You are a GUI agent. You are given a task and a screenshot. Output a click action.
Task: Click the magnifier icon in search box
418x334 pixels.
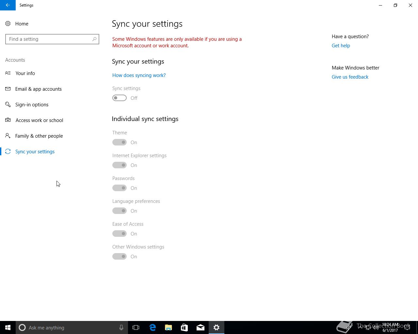[x=94, y=39]
